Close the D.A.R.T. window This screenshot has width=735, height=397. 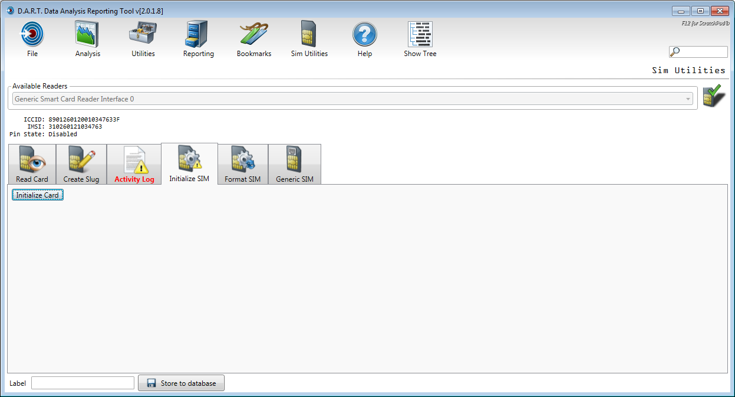[720, 11]
